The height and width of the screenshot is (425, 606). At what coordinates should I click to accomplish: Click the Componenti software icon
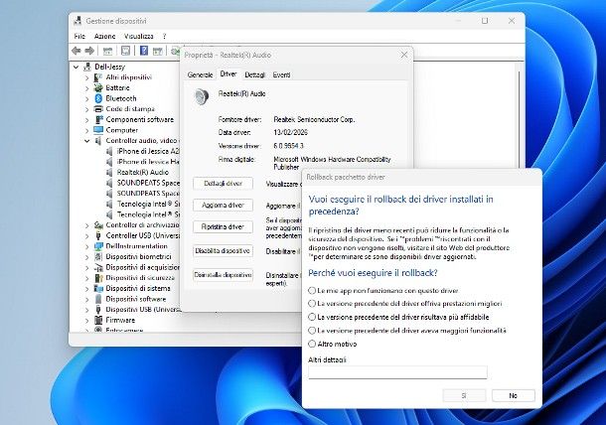pos(99,119)
